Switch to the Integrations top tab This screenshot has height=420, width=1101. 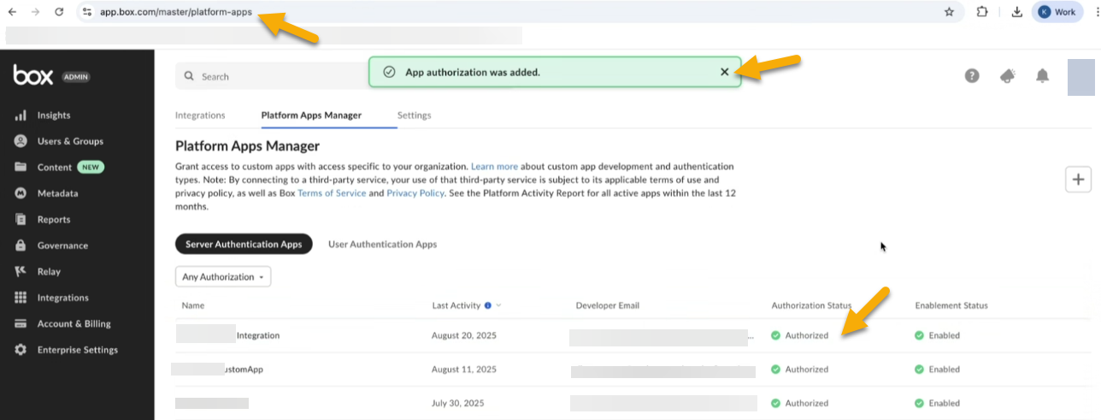click(x=200, y=115)
